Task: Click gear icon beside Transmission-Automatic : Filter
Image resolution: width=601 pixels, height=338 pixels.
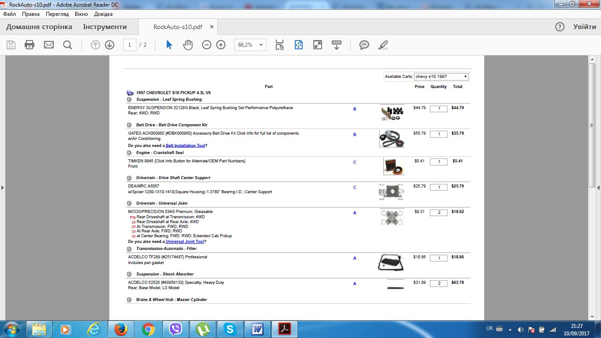Action: tap(129, 249)
